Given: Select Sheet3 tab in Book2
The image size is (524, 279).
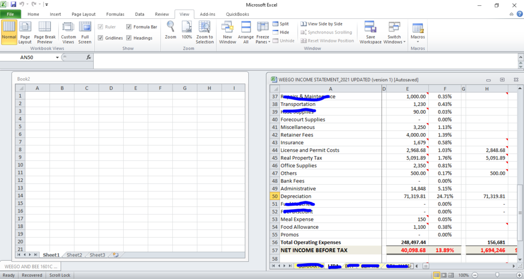Looking at the screenshot, I should 97,255.
